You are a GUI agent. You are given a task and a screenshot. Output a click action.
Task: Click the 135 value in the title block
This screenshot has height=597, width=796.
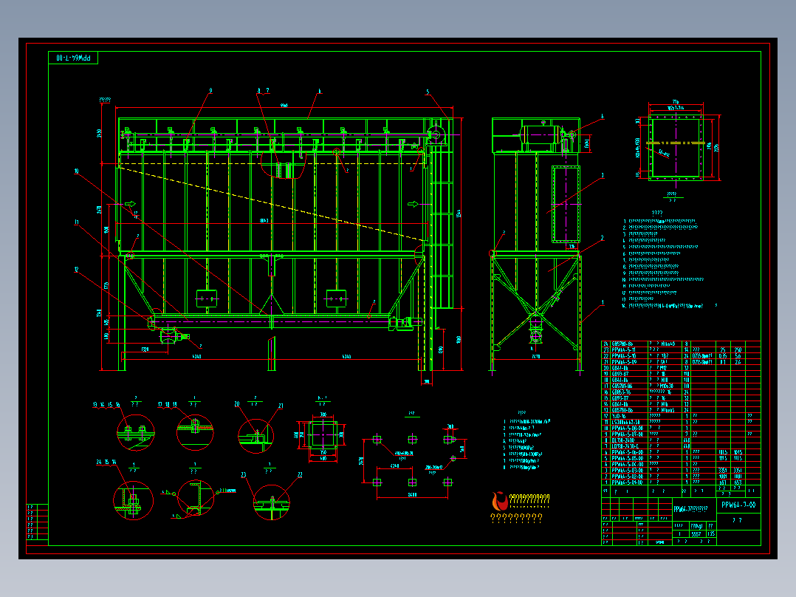click(710, 534)
